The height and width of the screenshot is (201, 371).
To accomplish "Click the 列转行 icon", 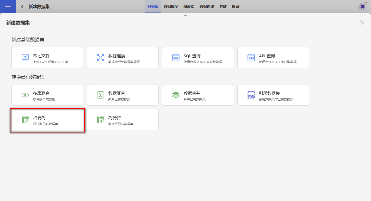I will coord(101,120).
